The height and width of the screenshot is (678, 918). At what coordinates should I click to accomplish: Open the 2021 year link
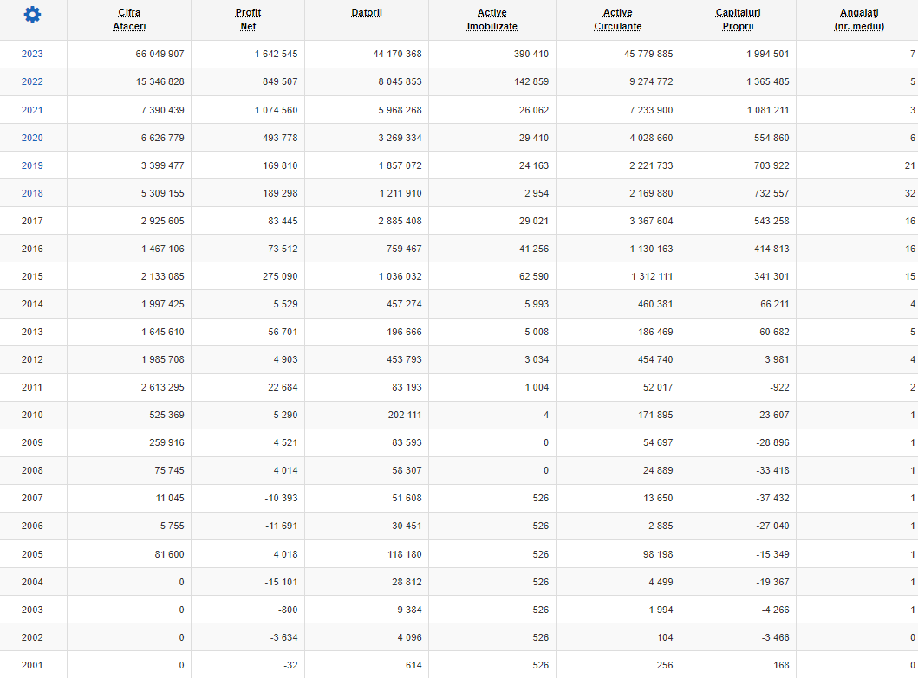coord(32,110)
